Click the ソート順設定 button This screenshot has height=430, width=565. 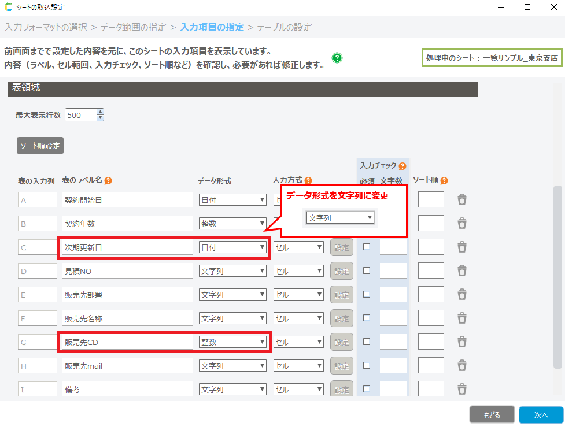[40, 146]
